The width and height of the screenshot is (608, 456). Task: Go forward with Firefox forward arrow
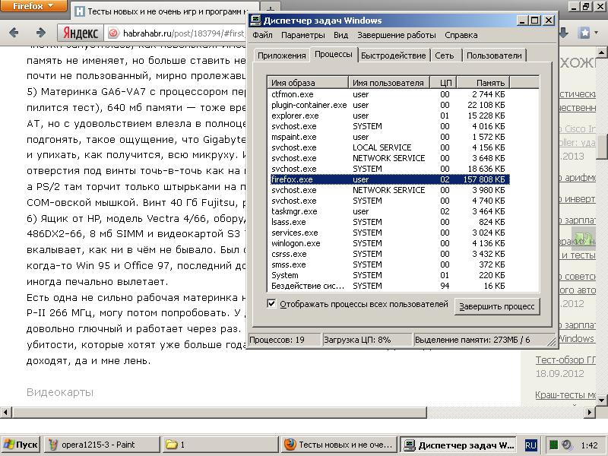[x=40, y=33]
